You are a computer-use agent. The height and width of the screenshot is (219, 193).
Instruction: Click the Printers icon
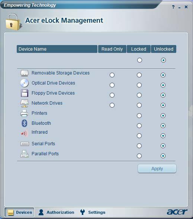pos(25,113)
